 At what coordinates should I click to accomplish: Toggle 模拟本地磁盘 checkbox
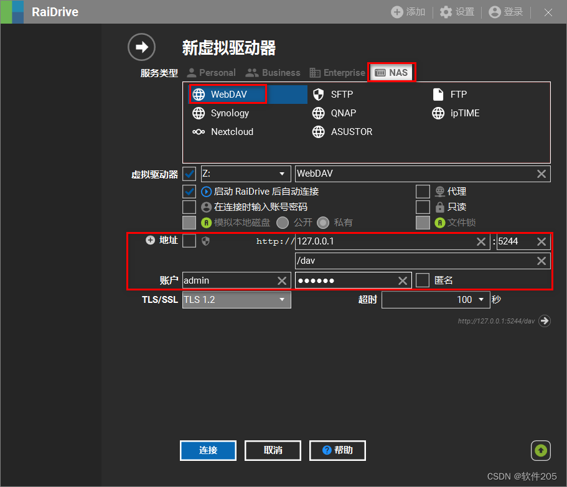click(x=189, y=223)
